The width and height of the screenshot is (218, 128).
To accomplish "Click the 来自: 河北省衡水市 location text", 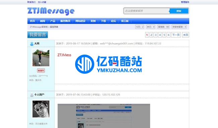I will (x=38, y=124).
